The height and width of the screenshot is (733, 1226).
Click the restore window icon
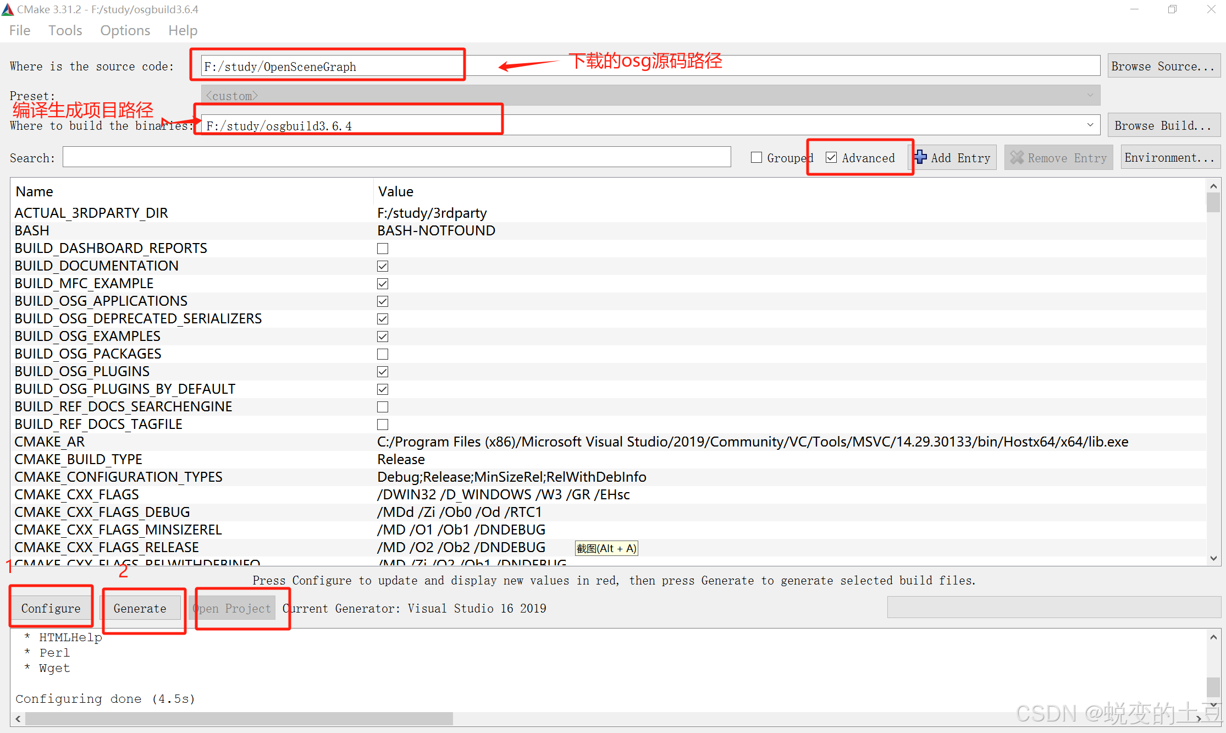1172,9
